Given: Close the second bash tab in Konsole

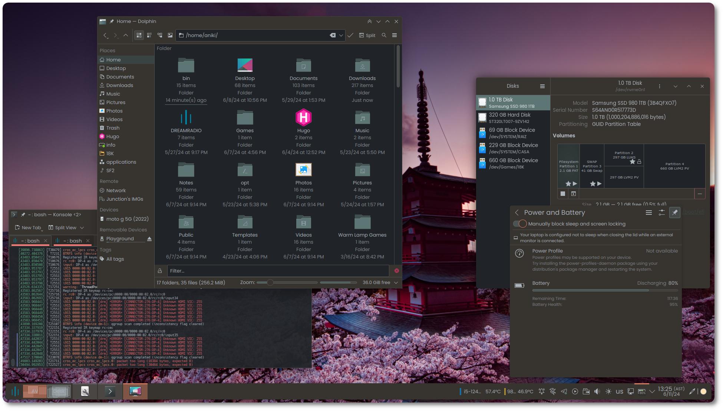Looking at the screenshot, I should pyautogui.click(x=88, y=241).
